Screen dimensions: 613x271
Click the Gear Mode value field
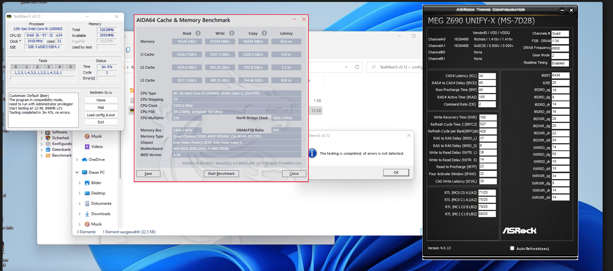coord(560,56)
